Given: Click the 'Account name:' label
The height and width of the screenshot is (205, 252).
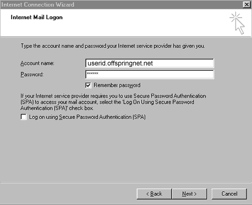Looking at the screenshot, I should [x=37, y=64].
